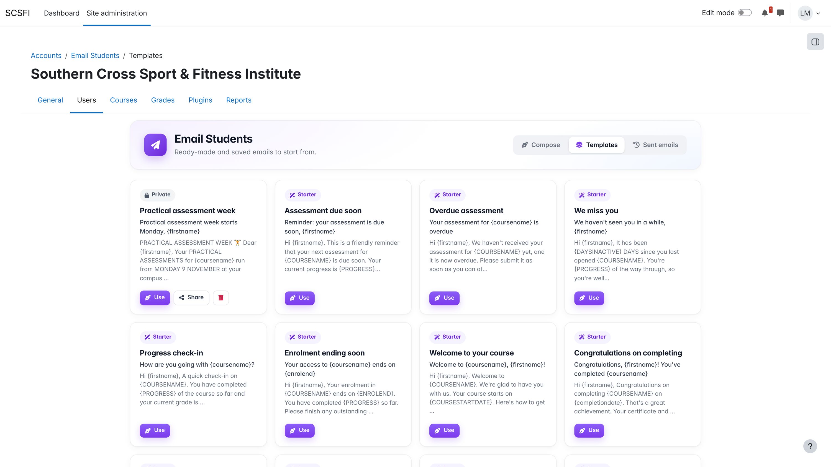The image size is (831, 467).
Task: Expand the LM user menu
Action: click(x=809, y=13)
